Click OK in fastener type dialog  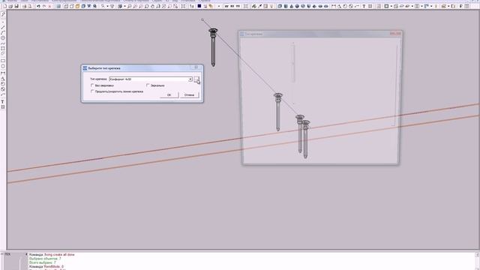click(x=169, y=95)
